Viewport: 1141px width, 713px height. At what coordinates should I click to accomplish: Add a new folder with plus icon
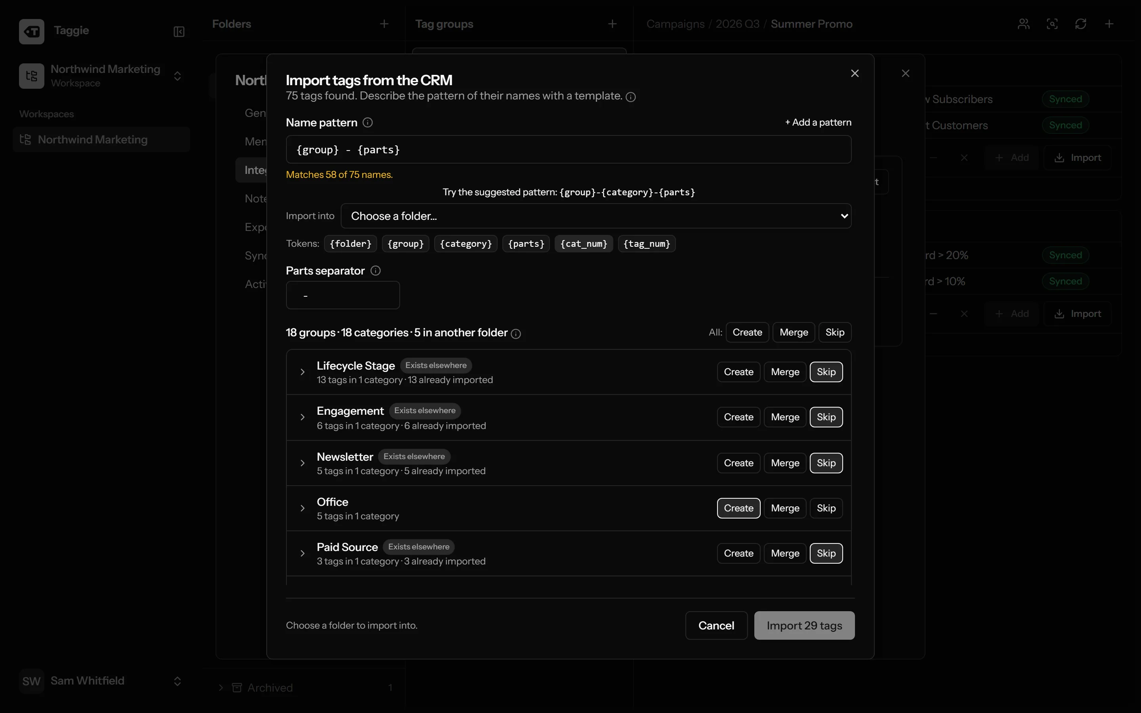pyautogui.click(x=384, y=24)
